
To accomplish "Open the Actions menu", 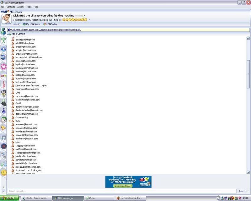I will 21,7.
